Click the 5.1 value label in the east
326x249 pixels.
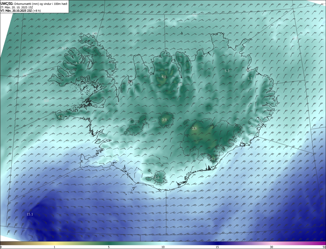(x=250, y=79)
